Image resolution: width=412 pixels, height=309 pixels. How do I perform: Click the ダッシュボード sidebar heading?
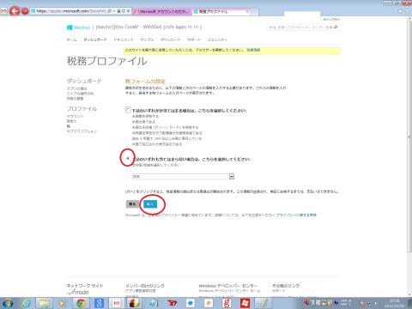(x=84, y=81)
